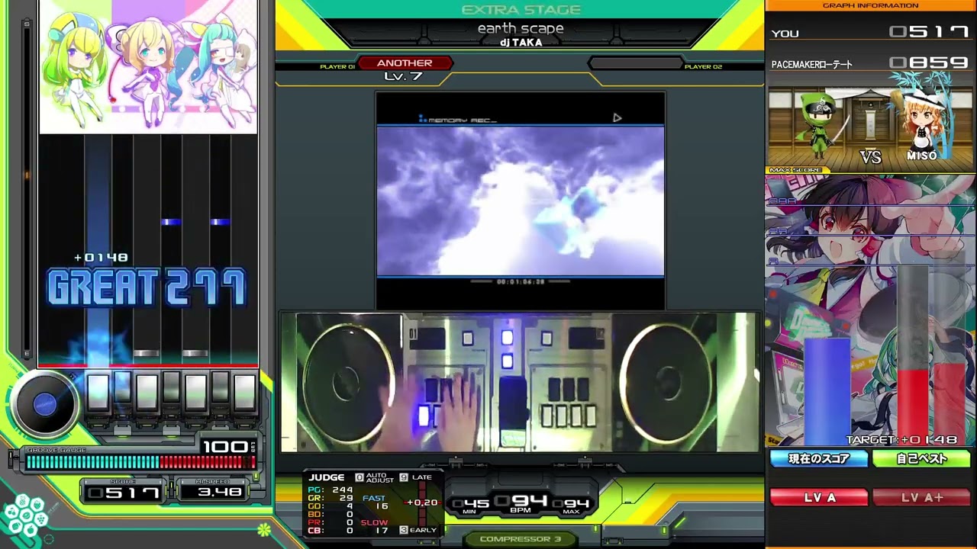Click the blue current score graph bar
The width and height of the screenshot is (977, 549).
pos(827,392)
